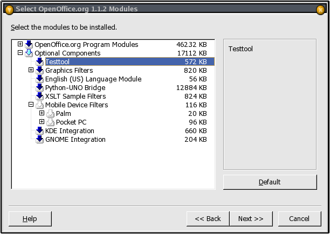Viewport: 330px width, 234px height.
Task: Toggle install icon beside Pocket PC
Action: [x=50, y=122]
